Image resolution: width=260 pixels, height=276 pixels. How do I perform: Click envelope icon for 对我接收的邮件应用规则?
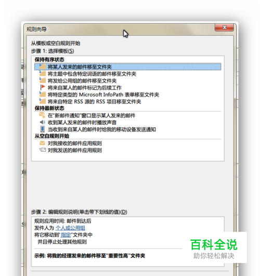tap(42, 143)
